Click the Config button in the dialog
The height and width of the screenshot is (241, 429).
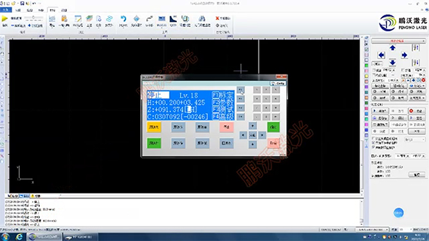[278, 84]
